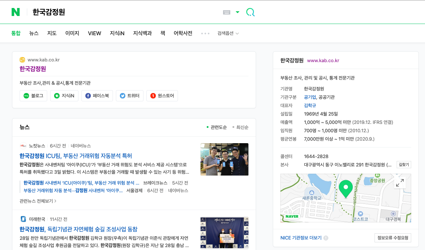Click the green location pin on the map

(x=345, y=189)
